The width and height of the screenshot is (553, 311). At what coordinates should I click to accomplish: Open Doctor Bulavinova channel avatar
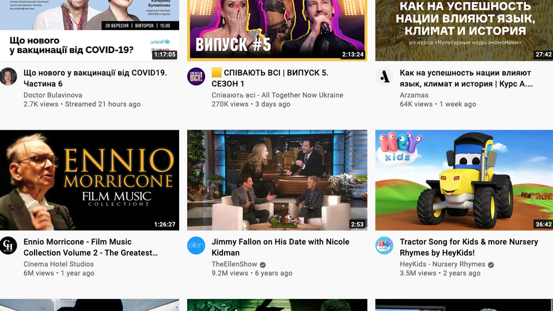click(9, 77)
